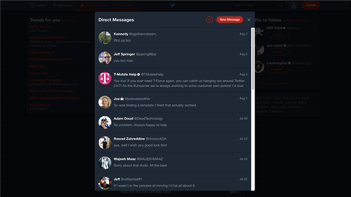
Task: Open the North Korea trend
Action: pos(40,27)
